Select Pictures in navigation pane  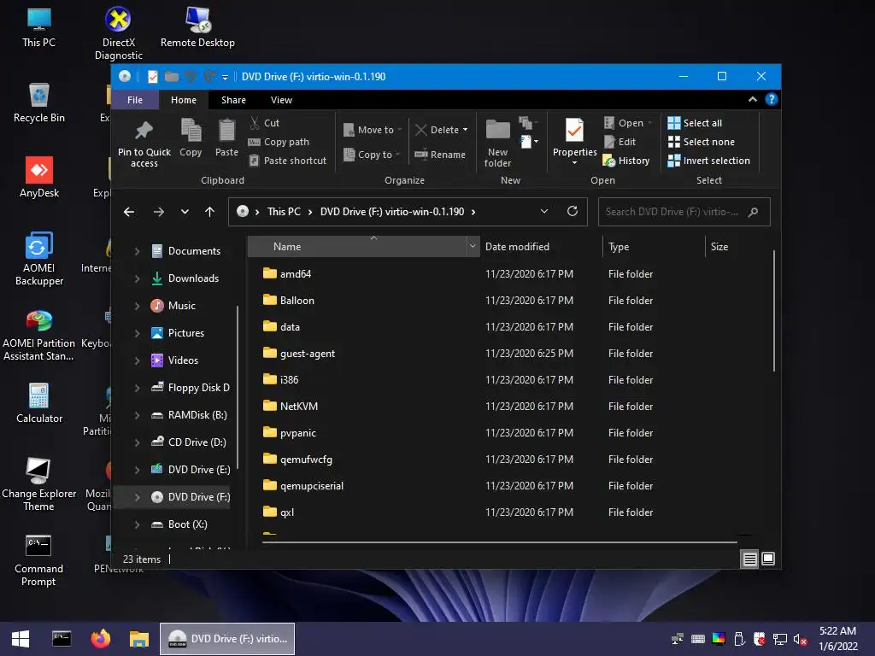(185, 333)
